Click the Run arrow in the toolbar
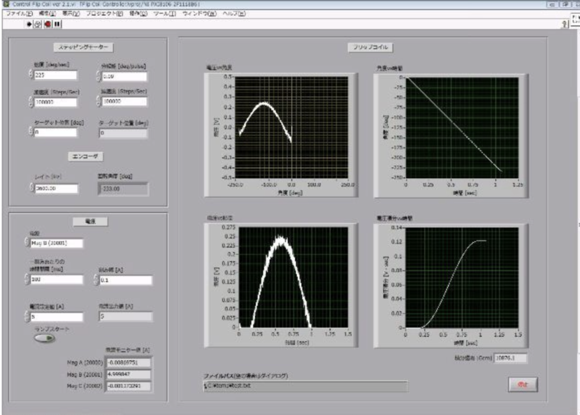This screenshot has width=580, height=415. 29,24
